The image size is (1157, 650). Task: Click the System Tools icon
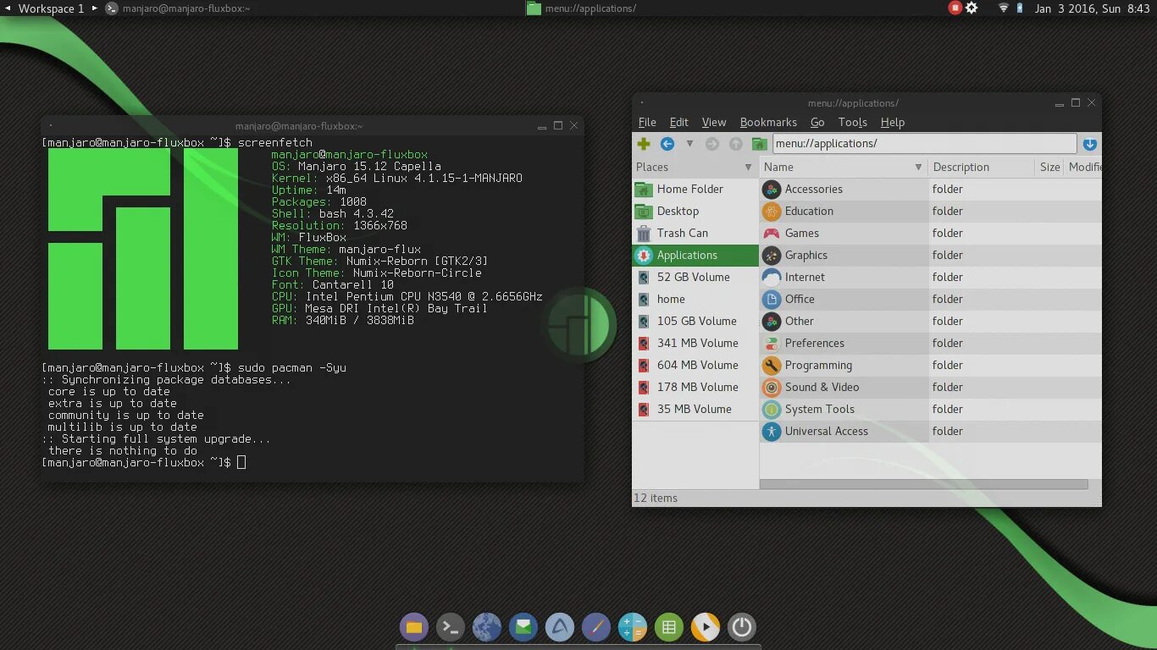pyautogui.click(x=771, y=409)
